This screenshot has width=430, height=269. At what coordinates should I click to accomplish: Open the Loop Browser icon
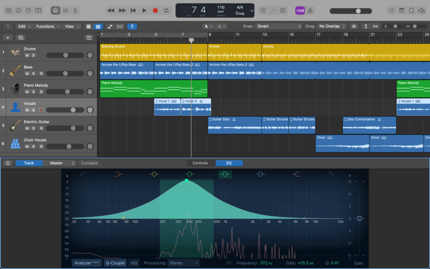pos(412,11)
